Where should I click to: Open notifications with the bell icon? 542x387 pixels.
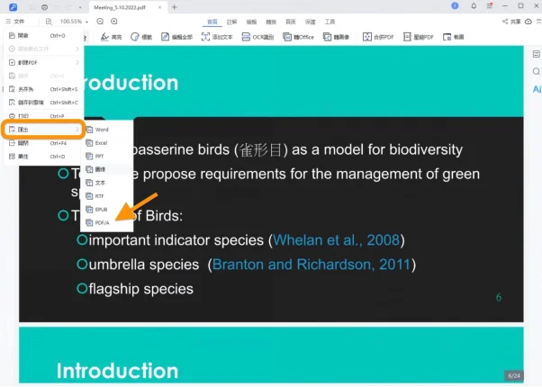474,6
